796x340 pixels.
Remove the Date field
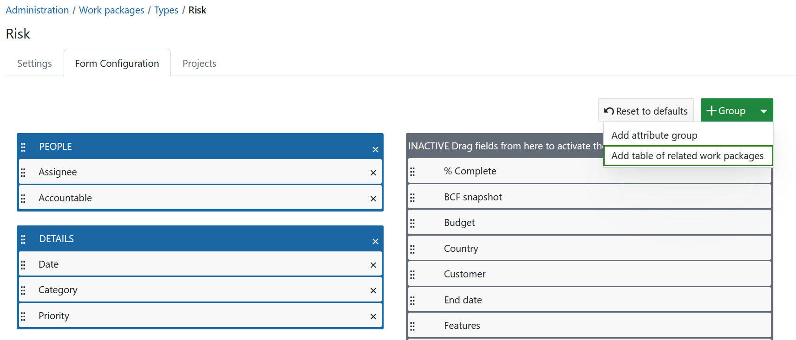[373, 265]
